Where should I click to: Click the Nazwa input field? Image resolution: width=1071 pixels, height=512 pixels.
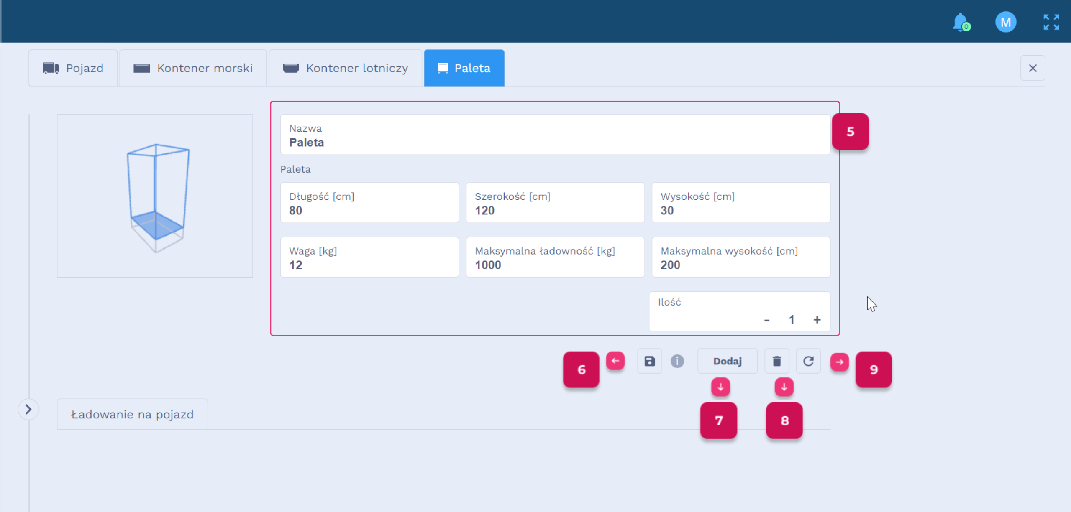(x=555, y=135)
